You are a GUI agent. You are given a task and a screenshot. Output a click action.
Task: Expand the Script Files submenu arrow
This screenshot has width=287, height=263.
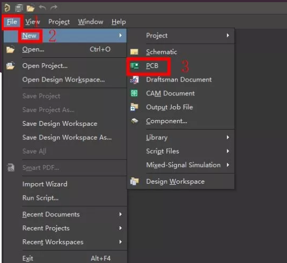tap(228, 151)
